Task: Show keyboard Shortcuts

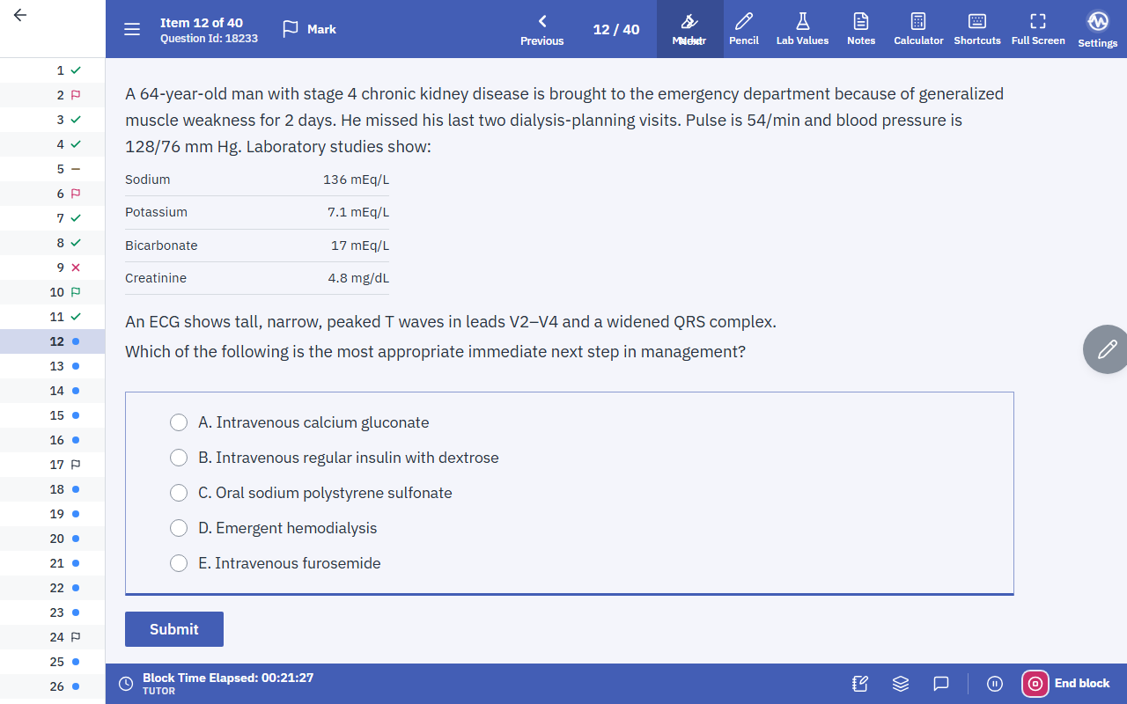Action: pyautogui.click(x=977, y=29)
